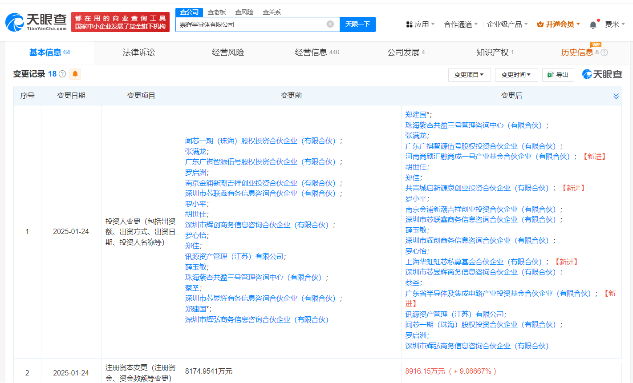Click the apps grid icon before 应用
This screenshot has width=633, height=383.
click(x=409, y=24)
